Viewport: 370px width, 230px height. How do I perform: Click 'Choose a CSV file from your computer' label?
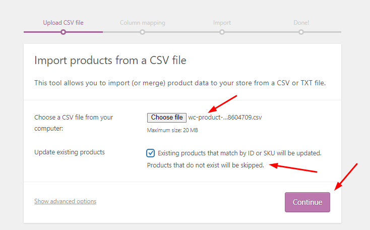(x=74, y=123)
